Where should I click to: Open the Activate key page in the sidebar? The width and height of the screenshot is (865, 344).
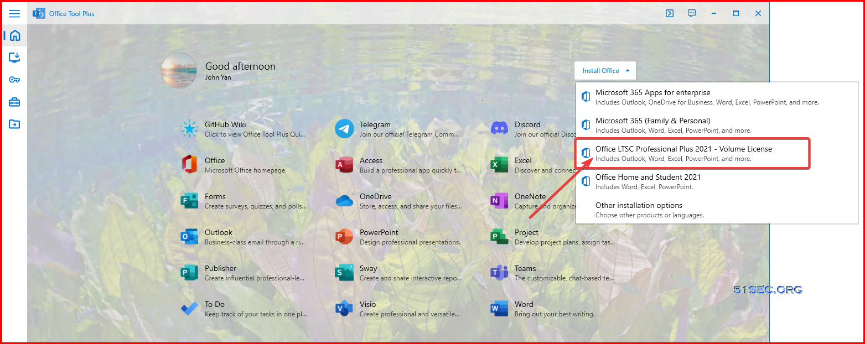[x=15, y=80]
